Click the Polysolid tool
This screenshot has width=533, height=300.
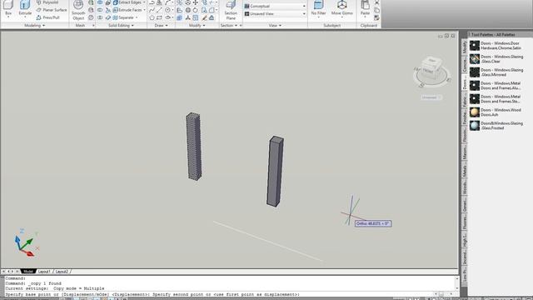point(47,2)
